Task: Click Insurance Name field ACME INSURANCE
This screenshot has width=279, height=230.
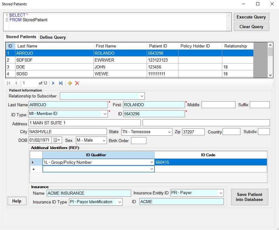Action: pyautogui.click(x=89, y=193)
